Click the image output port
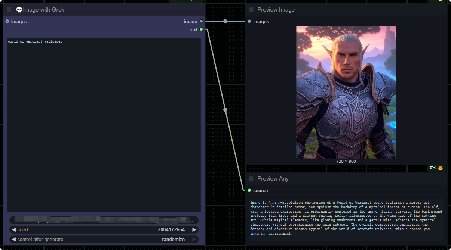451x250 pixels. click(x=201, y=21)
